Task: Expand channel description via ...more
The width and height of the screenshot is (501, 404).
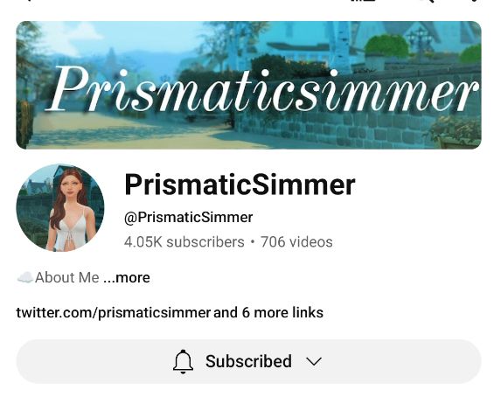Action: pyautogui.click(x=127, y=277)
